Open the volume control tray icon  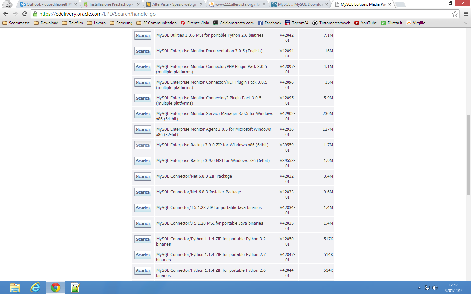click(435, 288)
